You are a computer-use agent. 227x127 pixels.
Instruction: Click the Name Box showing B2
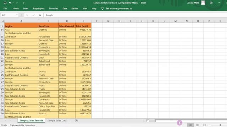point(8,15)
